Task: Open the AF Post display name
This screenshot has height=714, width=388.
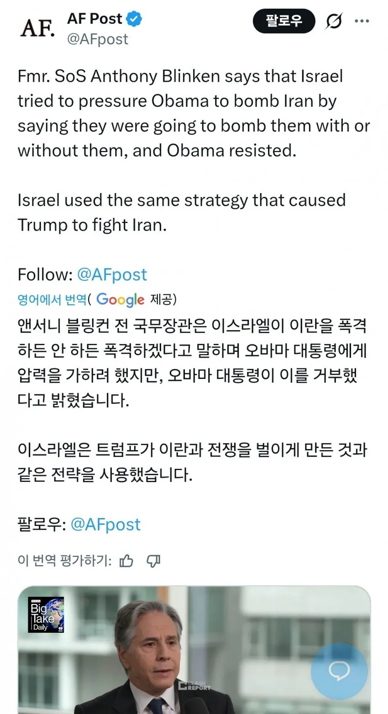Action: (x=94, y=19)
